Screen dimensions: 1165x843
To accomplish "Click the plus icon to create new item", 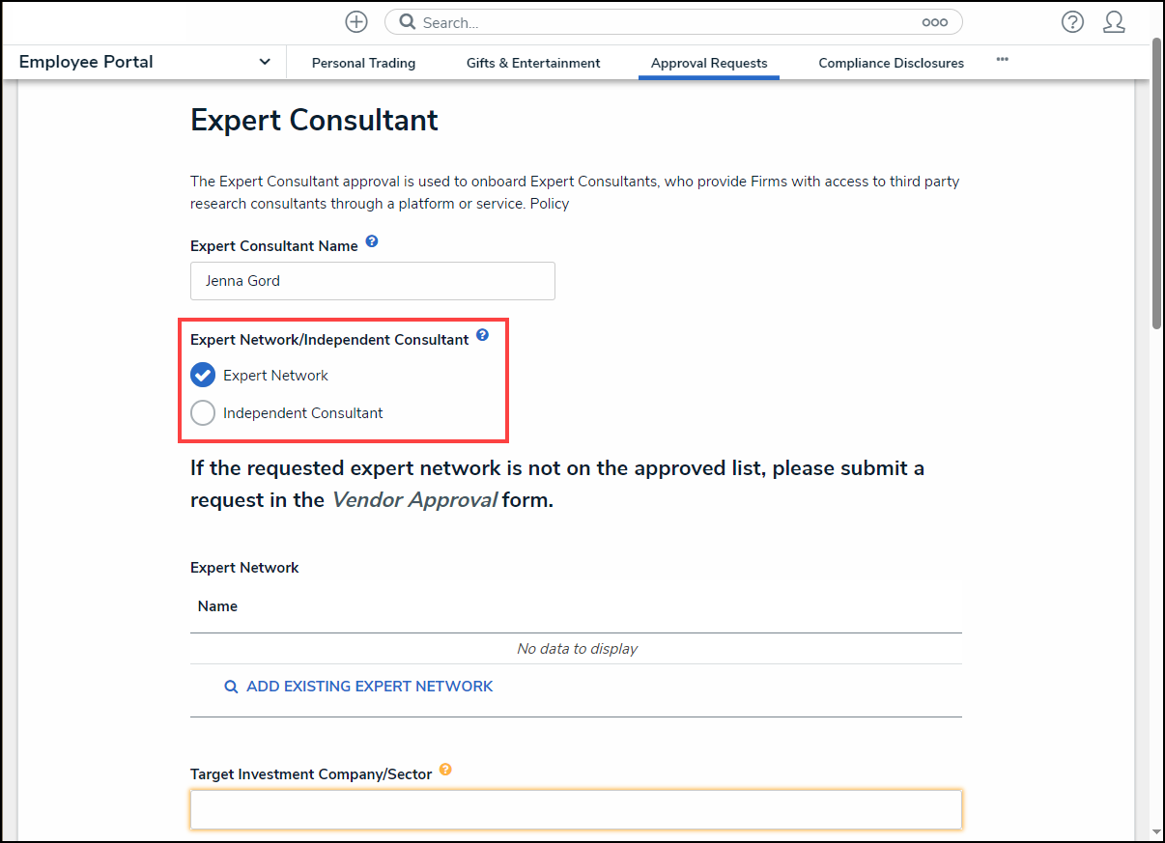I will coord(355,21).
